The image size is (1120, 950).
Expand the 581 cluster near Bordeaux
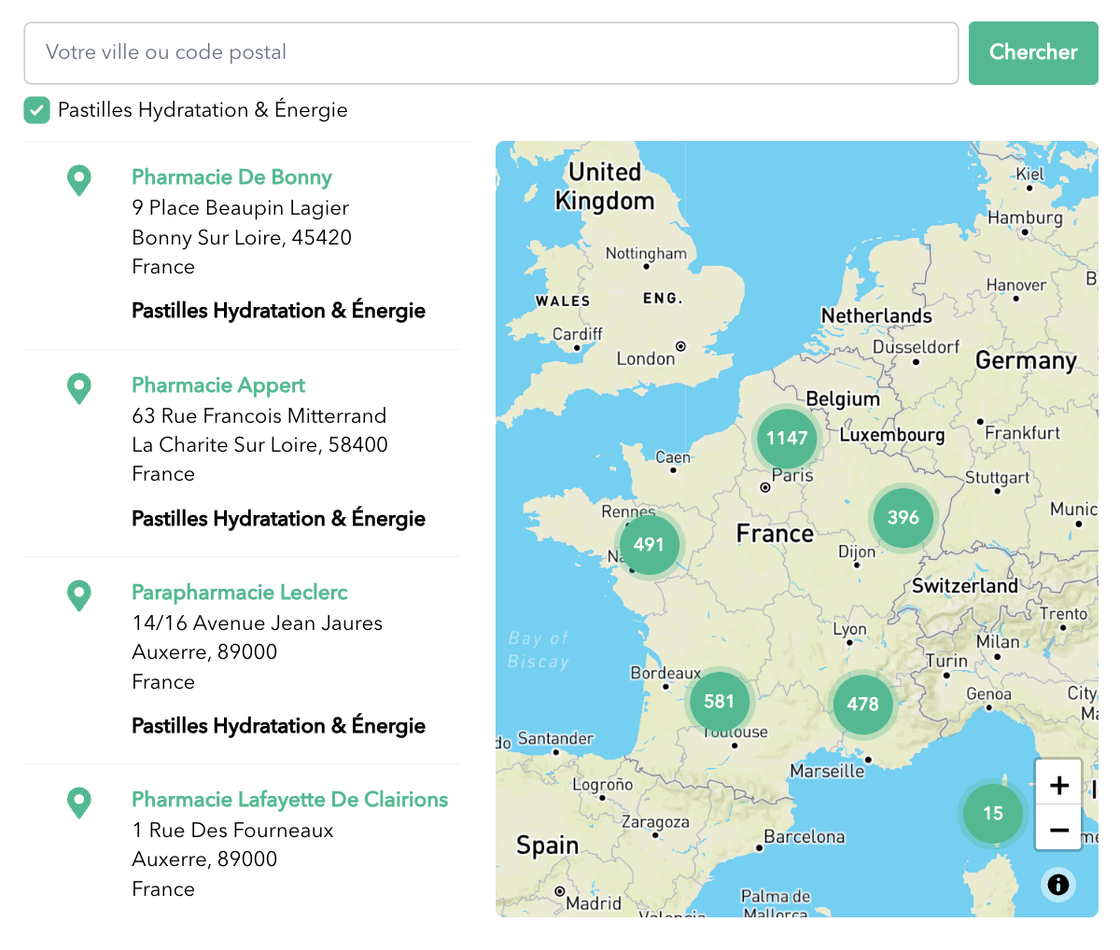coord(719,701)
